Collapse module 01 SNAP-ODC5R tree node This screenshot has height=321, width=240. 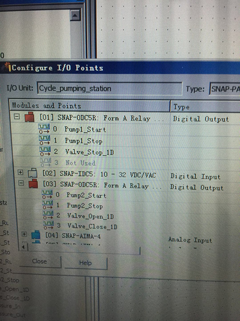[17, 117]
